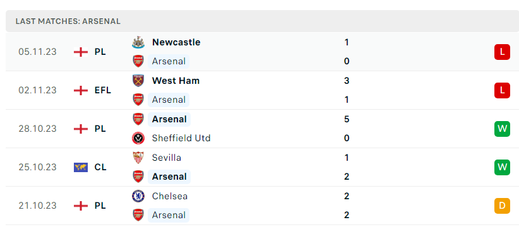Screen dimensions: 519x227
Task: Click the Champions League flag icon
Action: pos(81,167)
